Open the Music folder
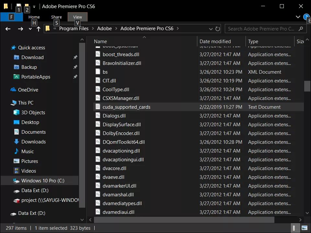This screenshot has height=233, width=311. click(27, 151)
